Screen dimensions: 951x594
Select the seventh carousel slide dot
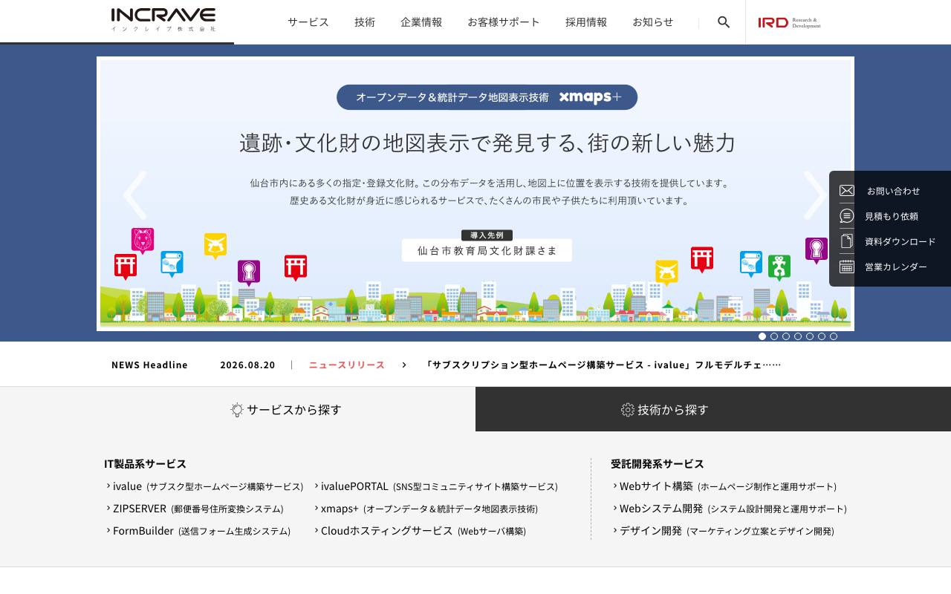coord(834,336)
